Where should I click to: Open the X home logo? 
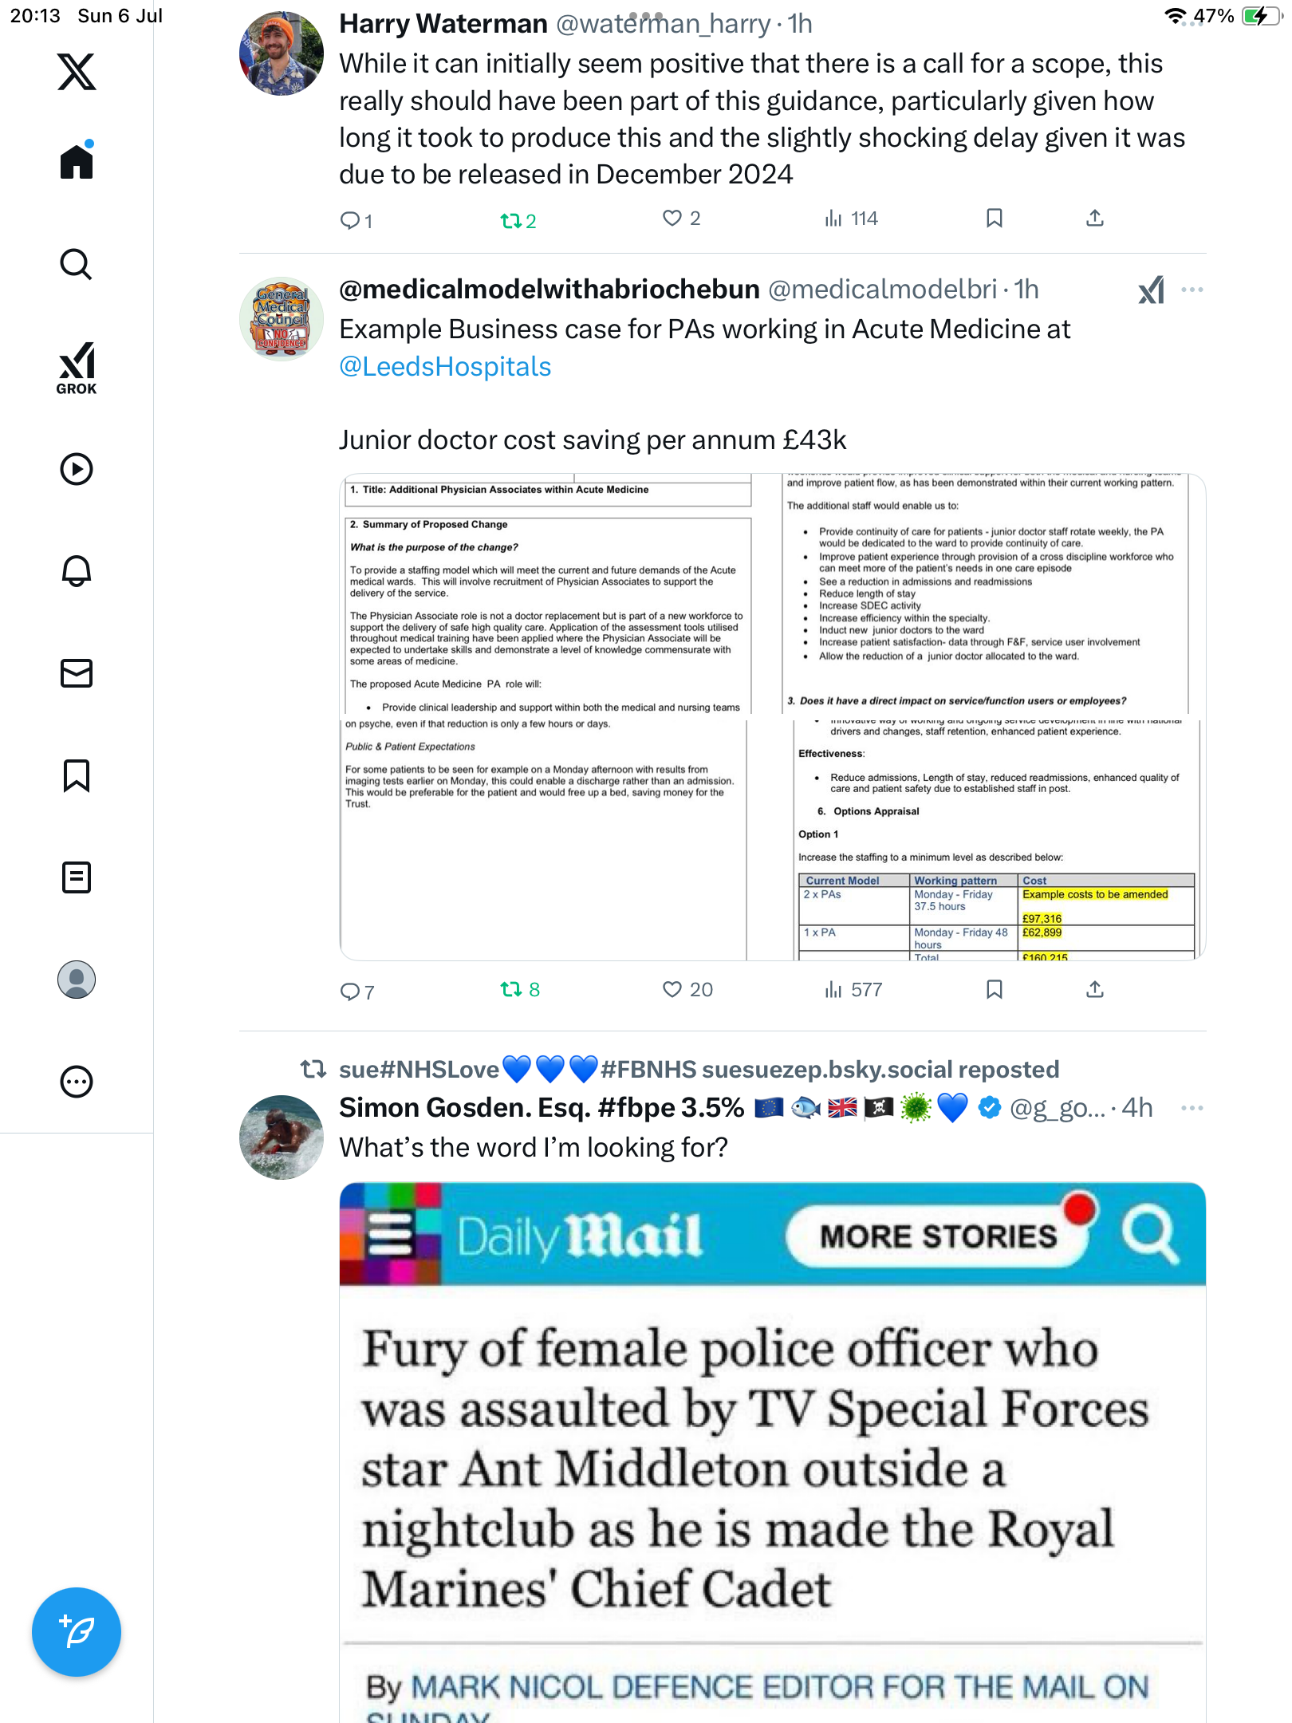[x=77, y=72]
